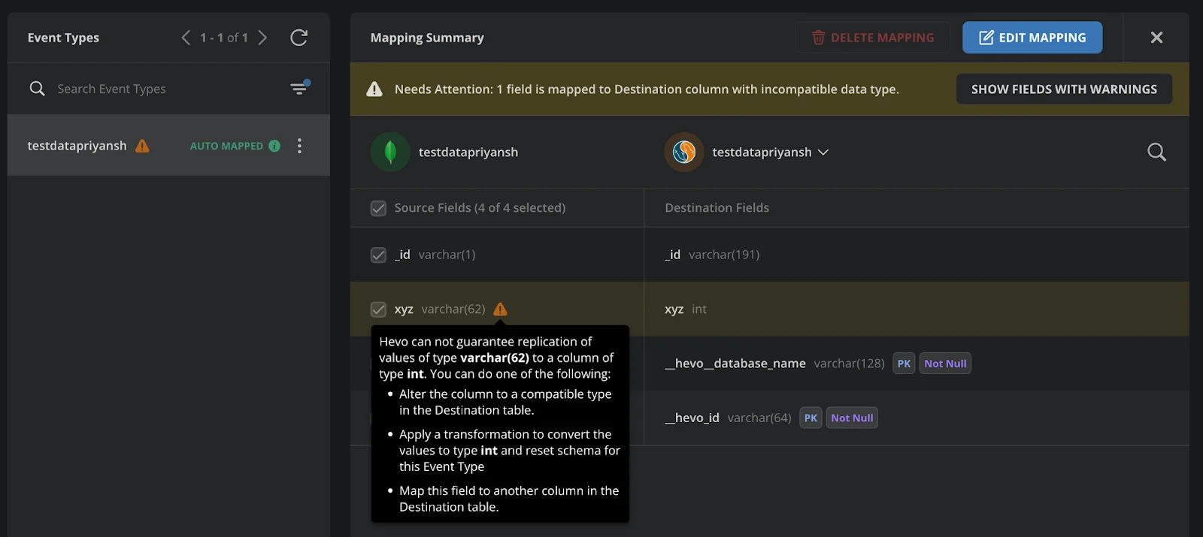Click the MongoDB source leaf icon

coord(390,152)
